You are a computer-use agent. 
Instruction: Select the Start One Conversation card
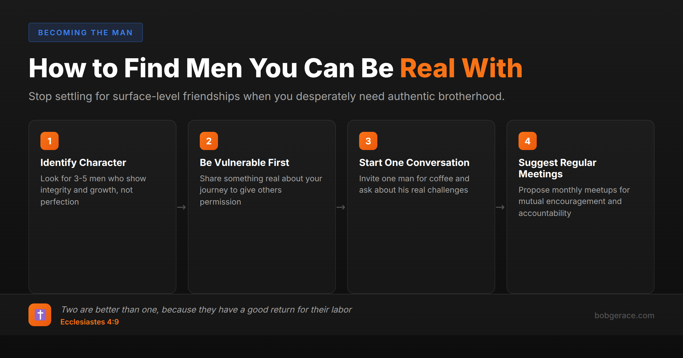click(x=421, y=206)
